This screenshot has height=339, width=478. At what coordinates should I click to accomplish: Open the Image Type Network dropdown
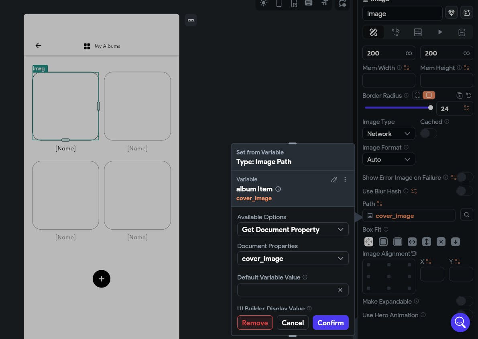pyautogui.click(x=389, y=134)
